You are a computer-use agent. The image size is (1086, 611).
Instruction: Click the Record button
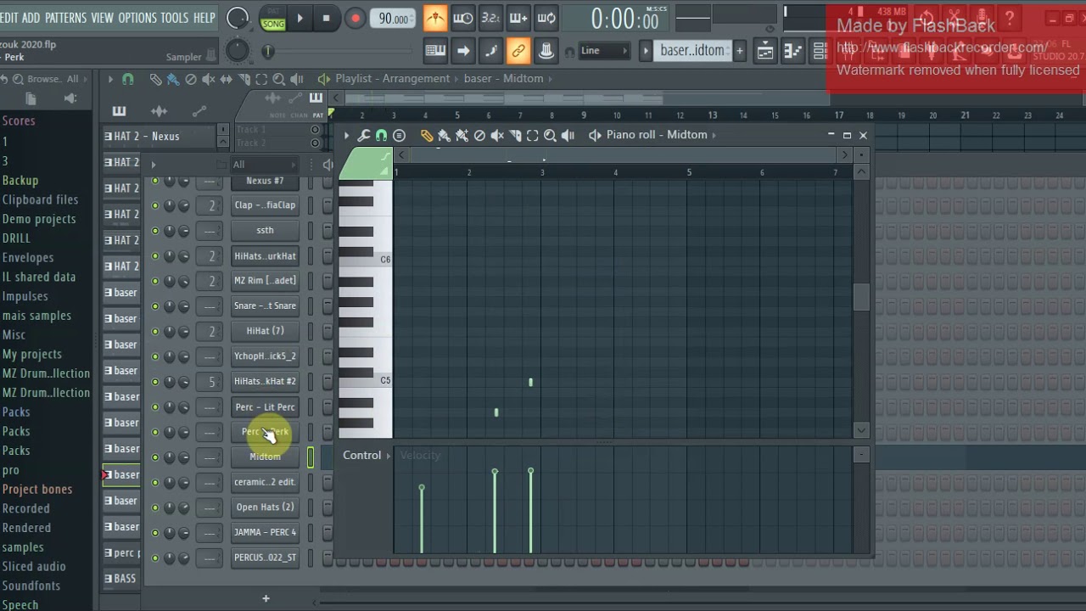point(355,18)
